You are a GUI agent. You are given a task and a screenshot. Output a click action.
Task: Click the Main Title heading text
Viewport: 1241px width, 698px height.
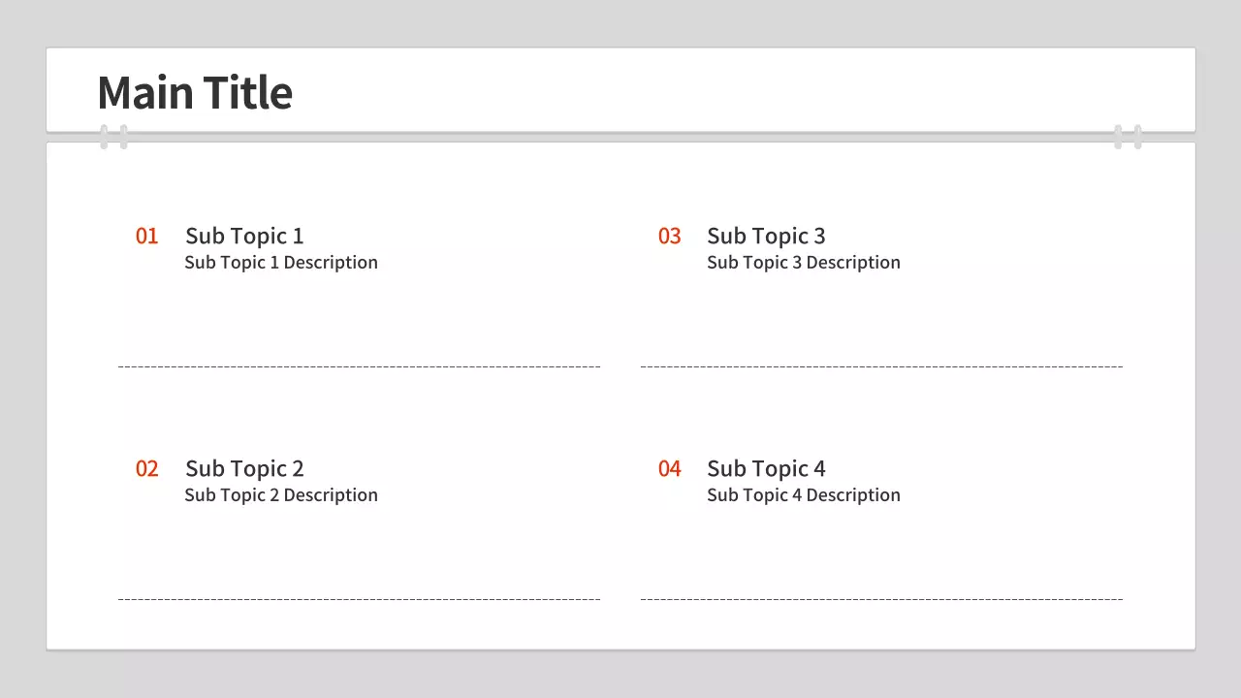point(195,93)
